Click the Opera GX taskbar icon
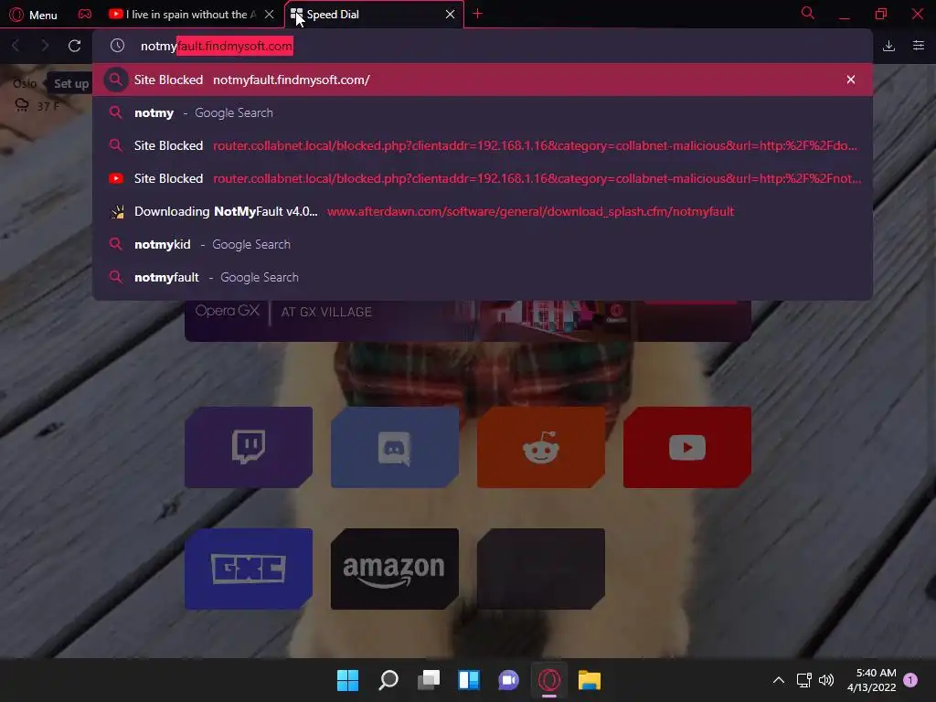This screenshot has width=936, height=702. point(549,680)
